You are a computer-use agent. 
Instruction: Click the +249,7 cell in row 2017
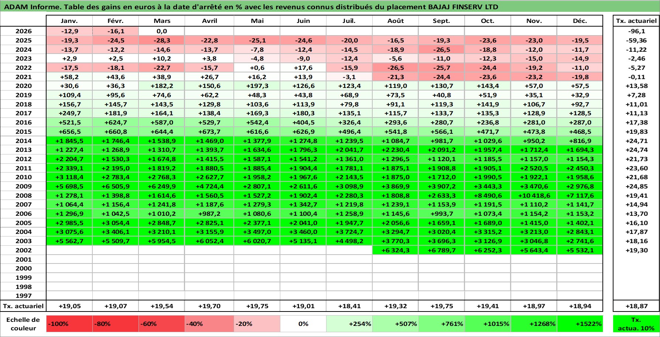click(x=69, y=113)
